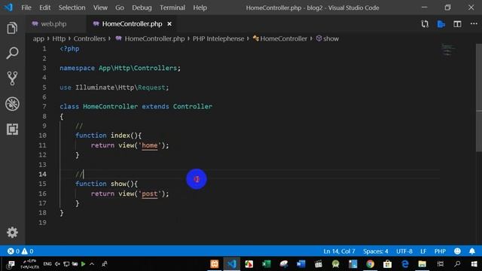482x271 pixels.
Task: Click ENG language indicator in system tray
Action: [x=47, y=264]
